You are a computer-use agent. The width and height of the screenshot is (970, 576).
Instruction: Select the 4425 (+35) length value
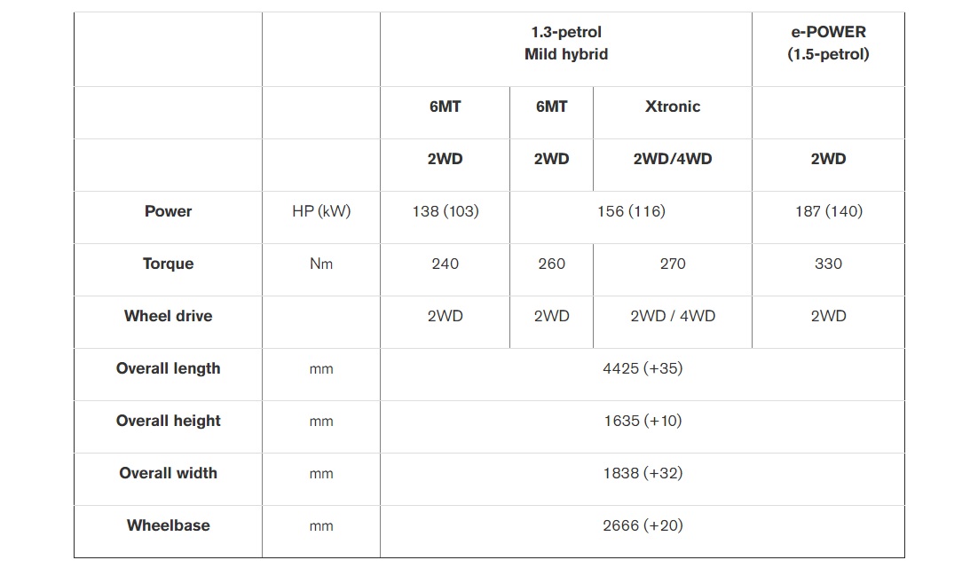643,368
